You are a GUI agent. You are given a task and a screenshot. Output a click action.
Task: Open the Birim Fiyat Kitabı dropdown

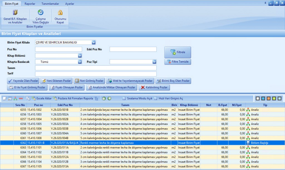pyautogui.click(x=94, y=42)
